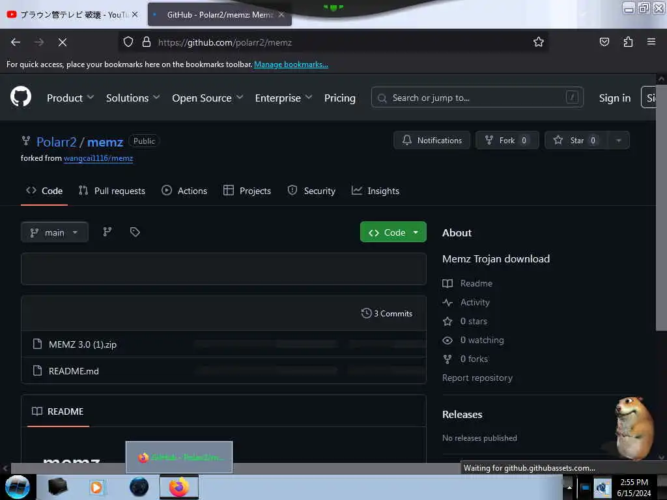Open the Firefox hamburger menu
Viewport: 667px width, 500px height.
tap(651, 42)
